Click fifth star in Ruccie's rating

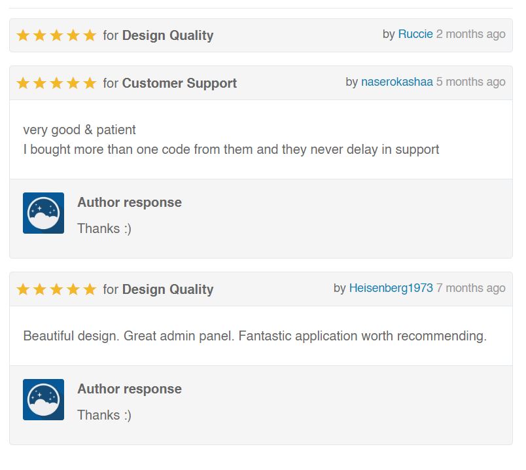(90, 35)
